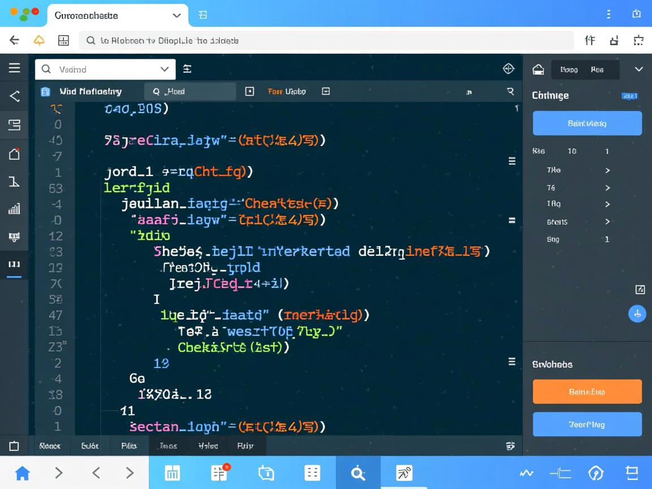
Task: Open the bar chart icon in sidebar
Action: coord(15,209)
